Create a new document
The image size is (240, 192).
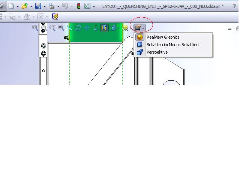click(x=11, y=6)
